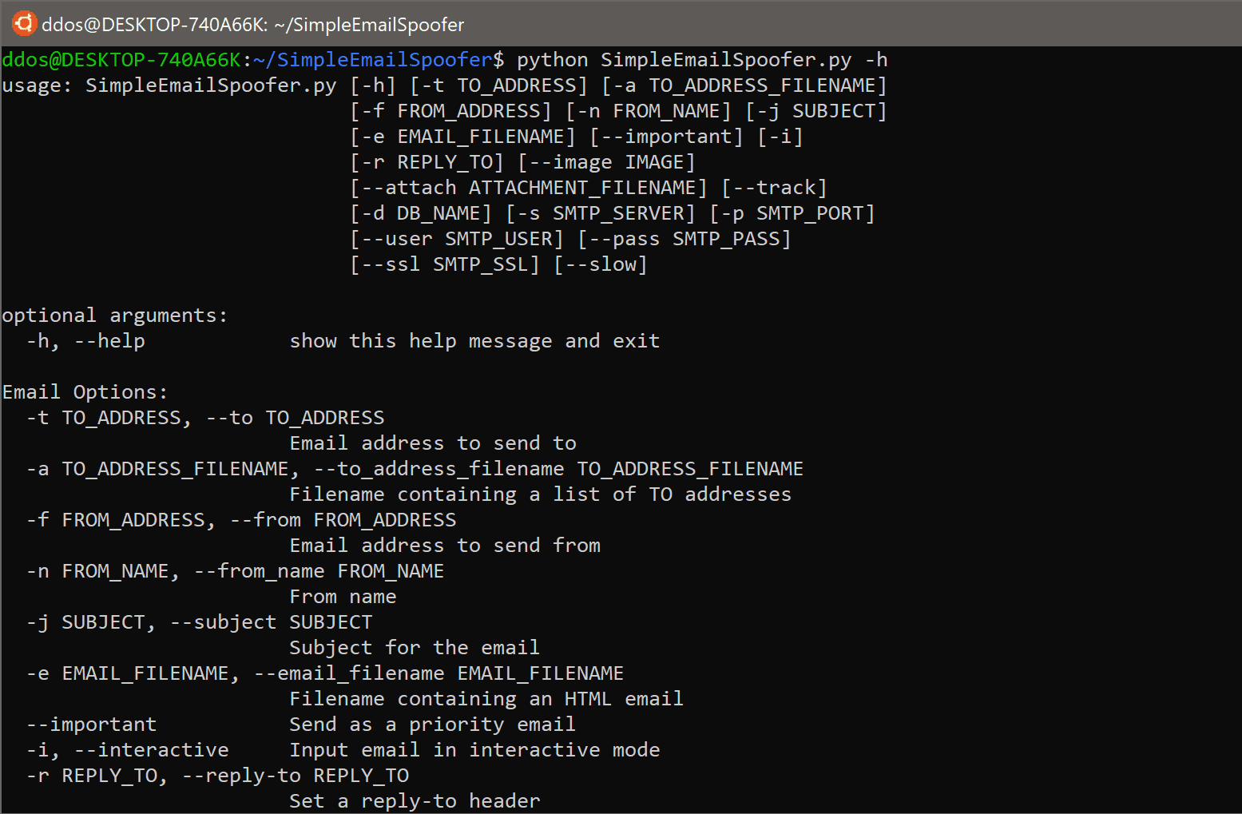Image resolution: width=1242 pixels, height=814 pixels.
Task: Click '[--user SMTP_USER]' in usage block
Action: [457, 239]
